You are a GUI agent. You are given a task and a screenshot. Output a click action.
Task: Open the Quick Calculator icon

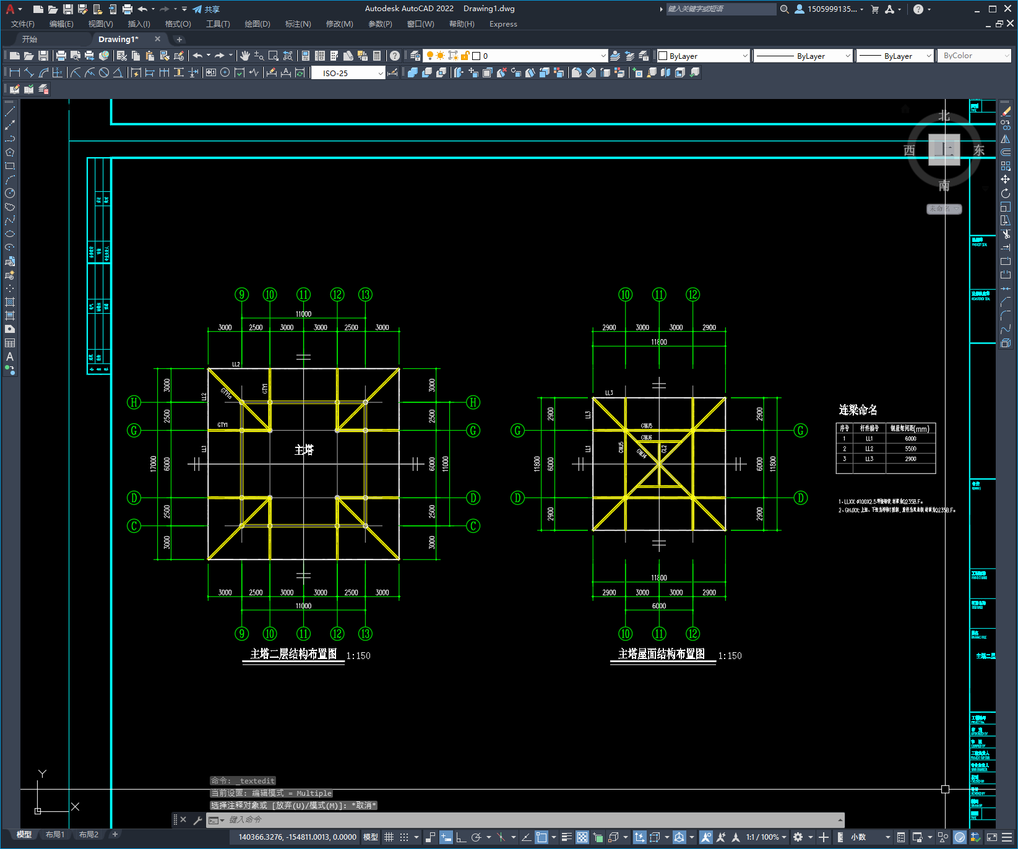pyautogui.click(x=377, y=56)
